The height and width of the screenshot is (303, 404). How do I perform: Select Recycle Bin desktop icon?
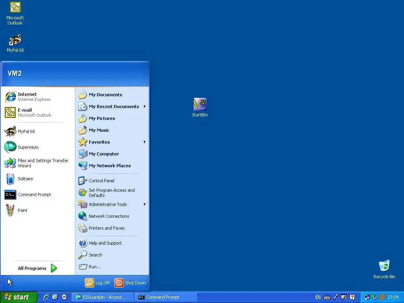click(x=384, y=269)
